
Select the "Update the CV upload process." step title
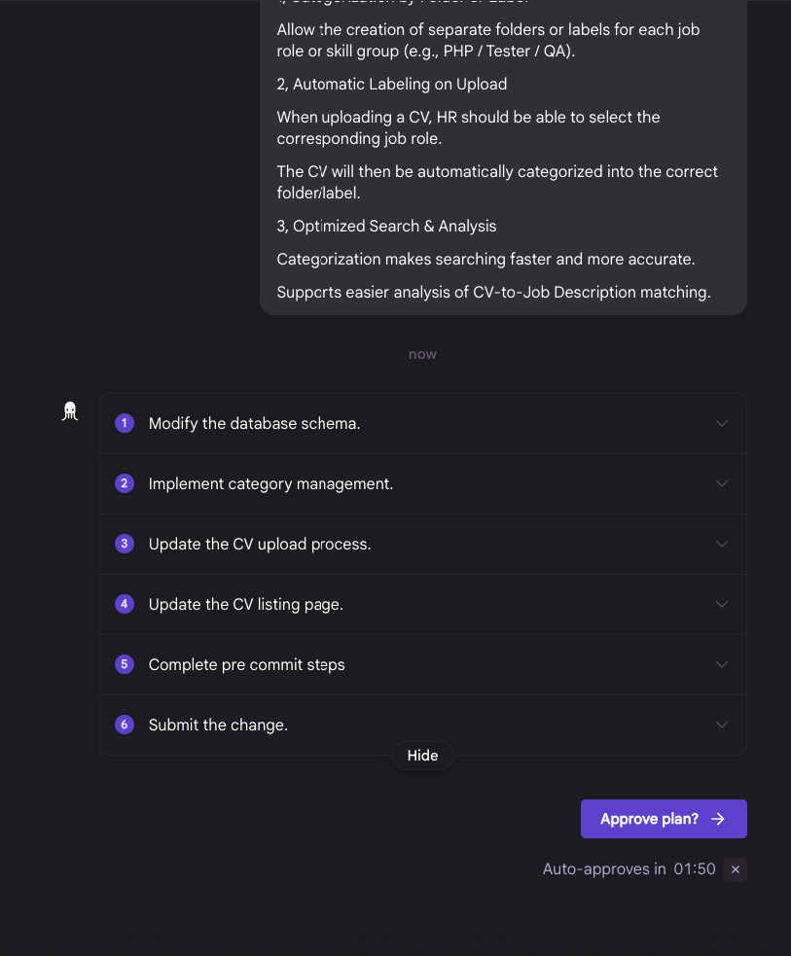[x=260, y=545]
